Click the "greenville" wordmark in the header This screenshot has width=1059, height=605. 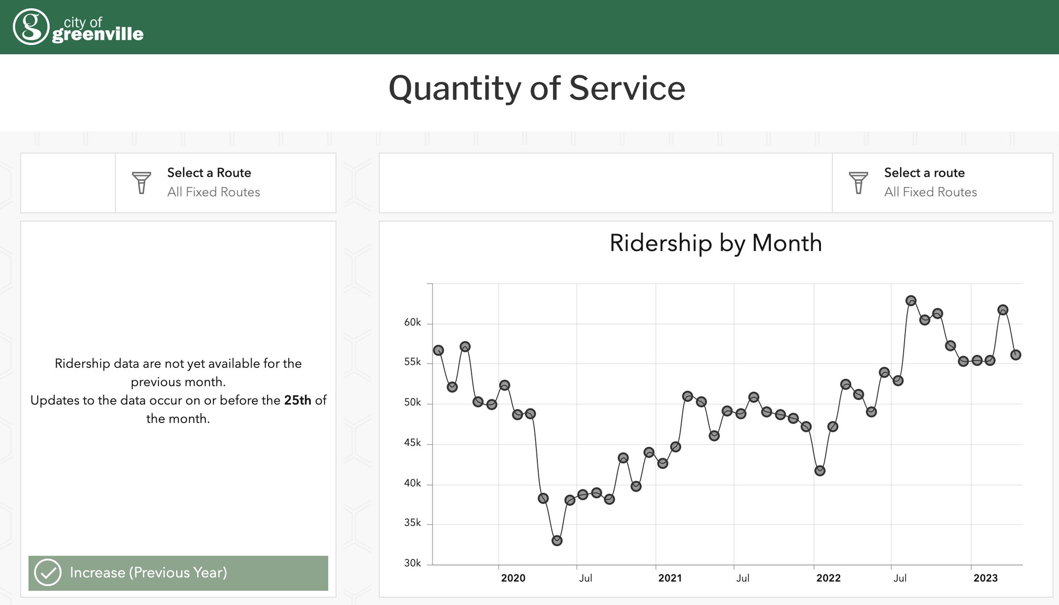98,35
